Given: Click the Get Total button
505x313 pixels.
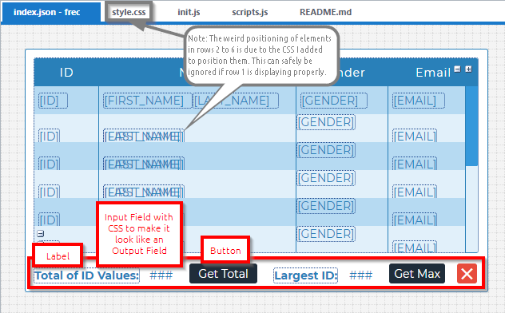Looking at the screenshot, I should pyautogui.click(x=223, y=274).
